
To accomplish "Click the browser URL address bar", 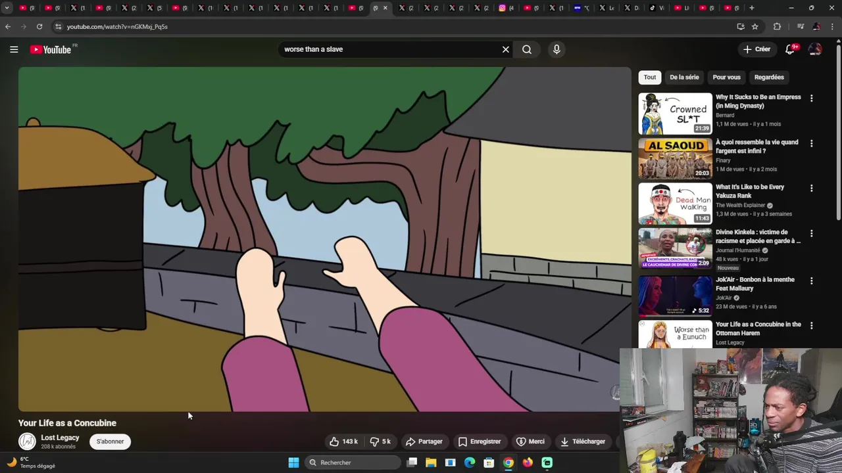I will click(x=395, y=26).
